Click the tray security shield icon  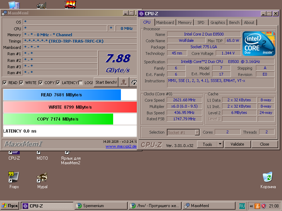tap(263, 206)
